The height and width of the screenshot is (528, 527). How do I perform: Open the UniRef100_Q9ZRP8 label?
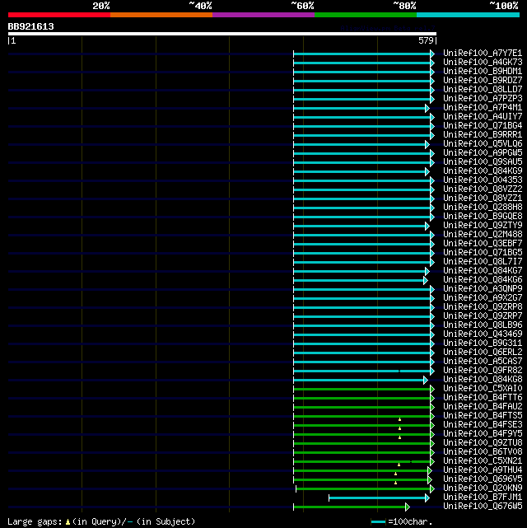[x=483, y=307]
